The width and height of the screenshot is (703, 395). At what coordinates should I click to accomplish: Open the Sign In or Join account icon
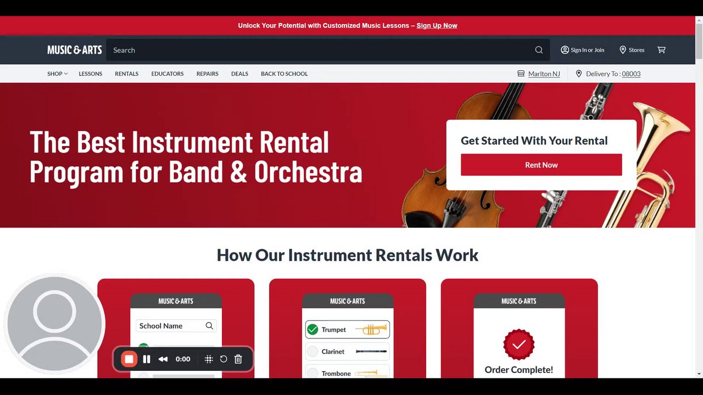[565, 50]
